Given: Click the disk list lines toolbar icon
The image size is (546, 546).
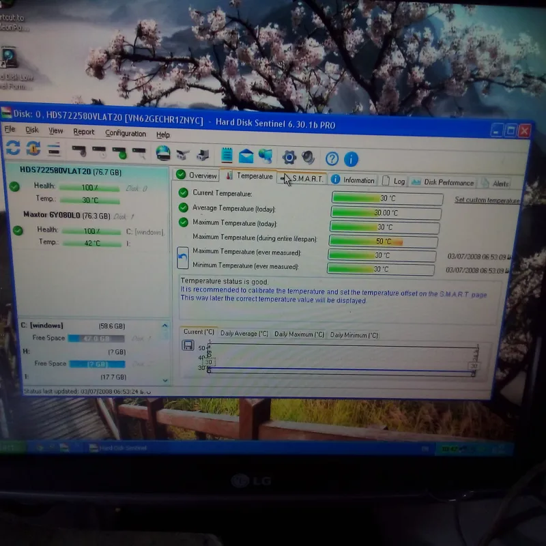Looking at the screenshot, I should click(x=54, y=149).
